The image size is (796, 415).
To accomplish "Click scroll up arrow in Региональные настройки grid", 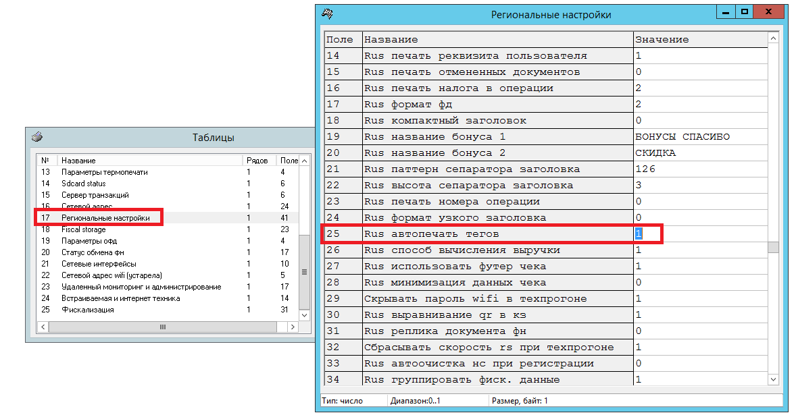I will tap(773, 39).
